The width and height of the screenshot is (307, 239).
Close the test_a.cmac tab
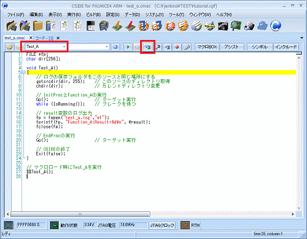(x=31, y=38)
